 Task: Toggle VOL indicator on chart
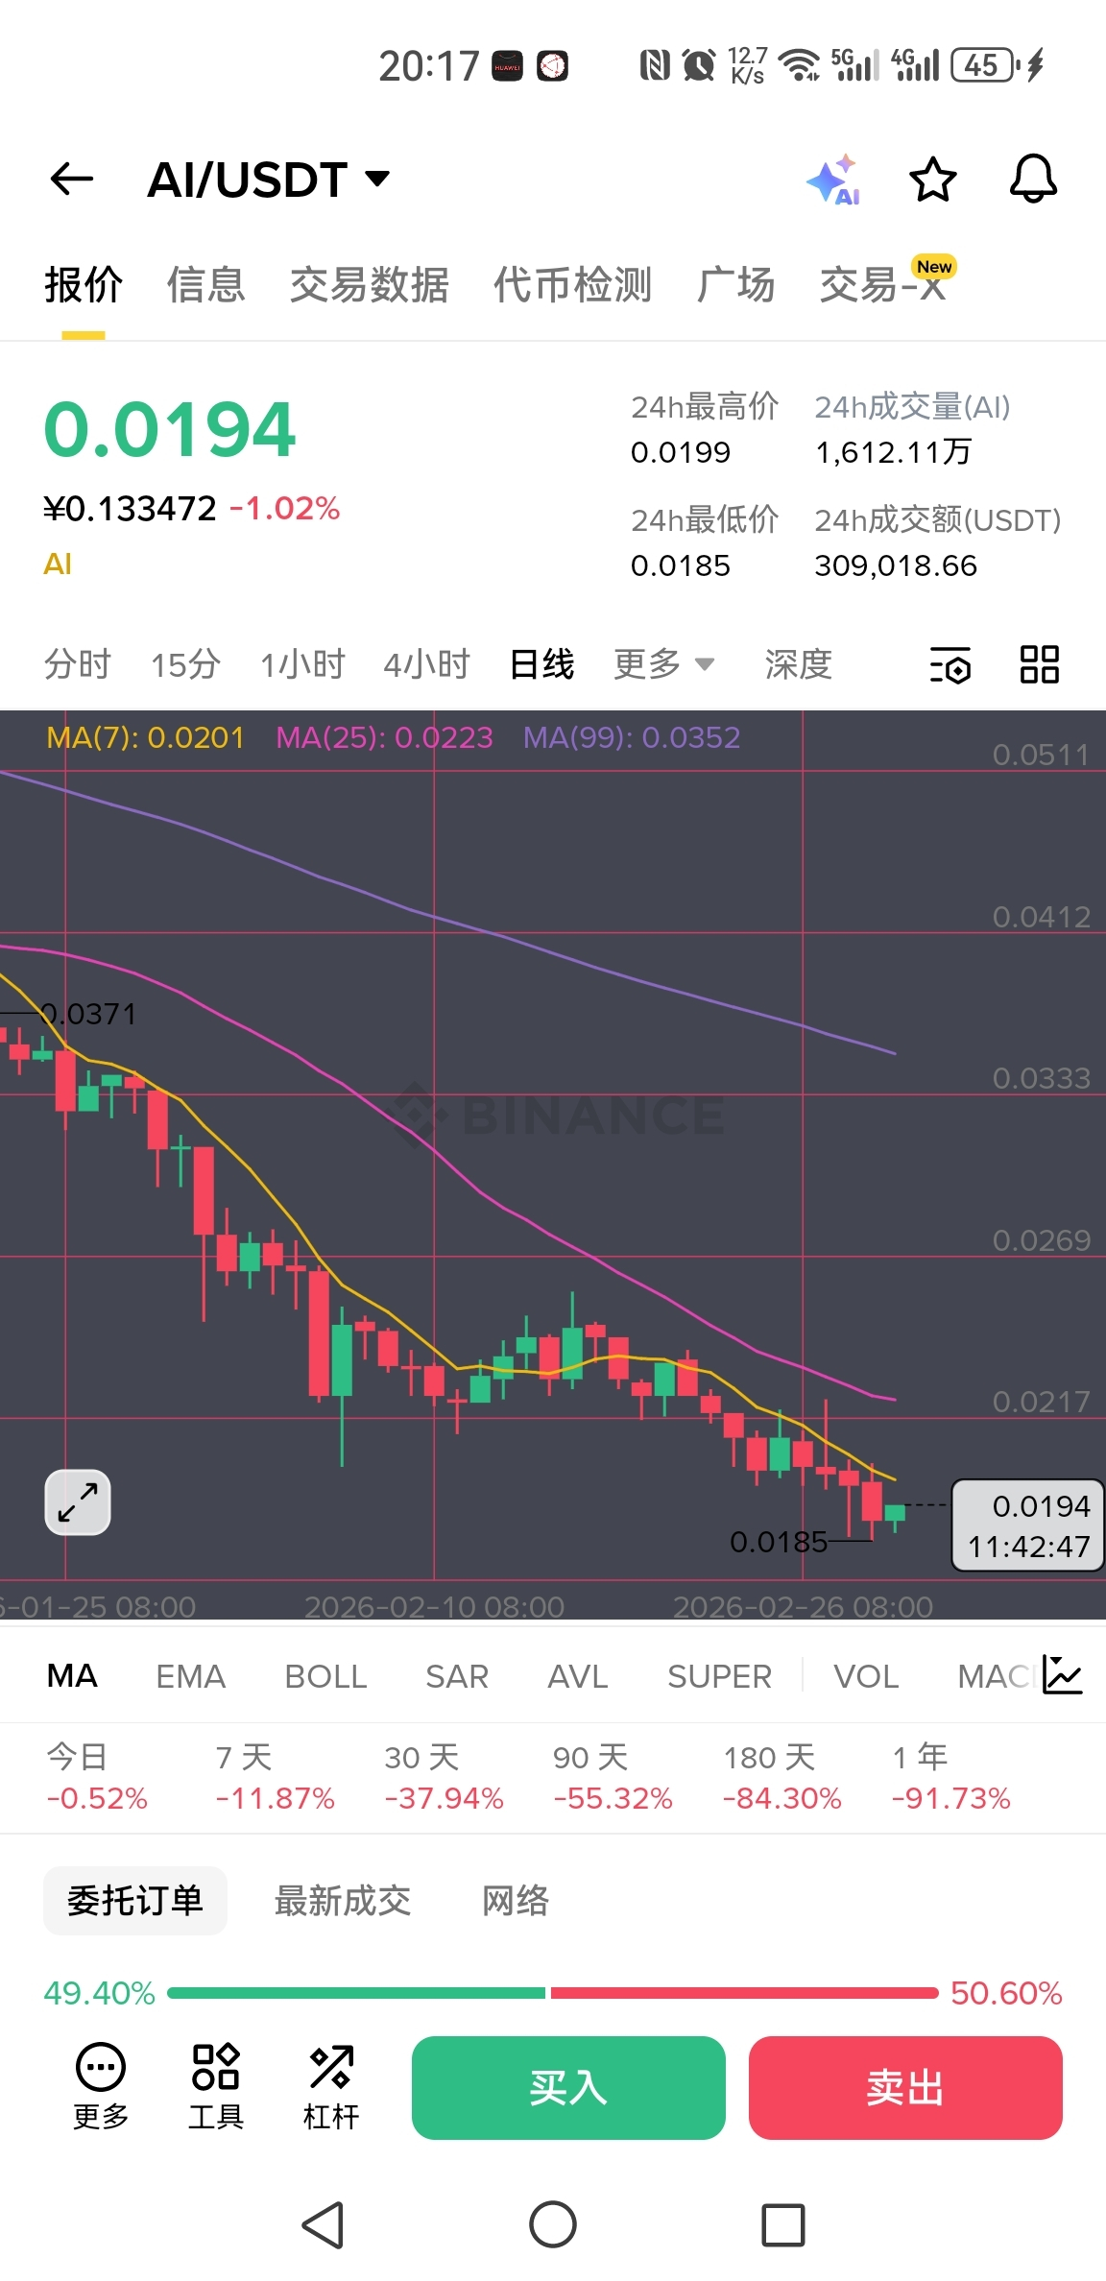[866, 1676]
